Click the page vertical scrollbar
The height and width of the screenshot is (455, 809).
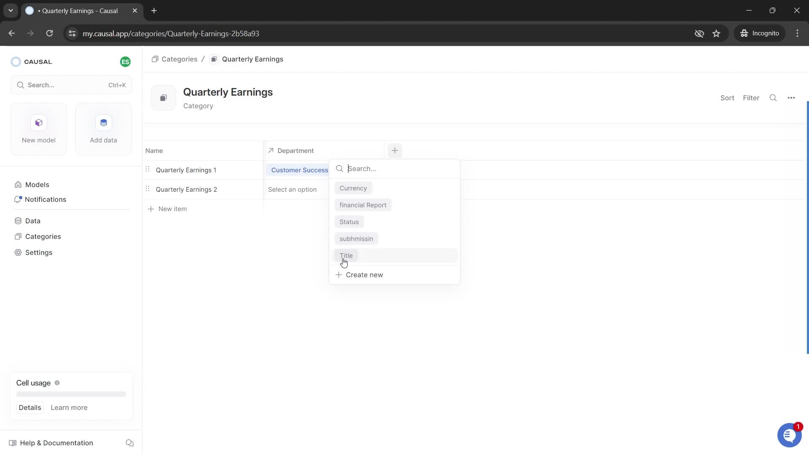[807, 227]
